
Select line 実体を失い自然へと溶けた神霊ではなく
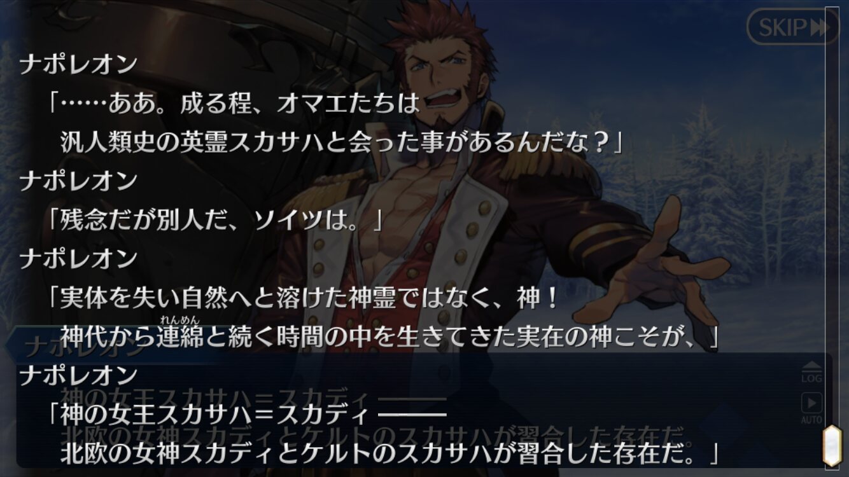pyautogui.click(x=304, y=298)
